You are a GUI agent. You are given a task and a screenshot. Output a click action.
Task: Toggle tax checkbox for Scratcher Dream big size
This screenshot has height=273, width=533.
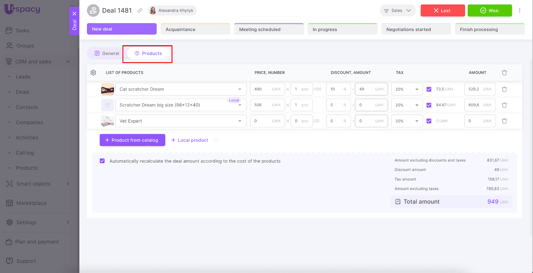pos(429,105)
